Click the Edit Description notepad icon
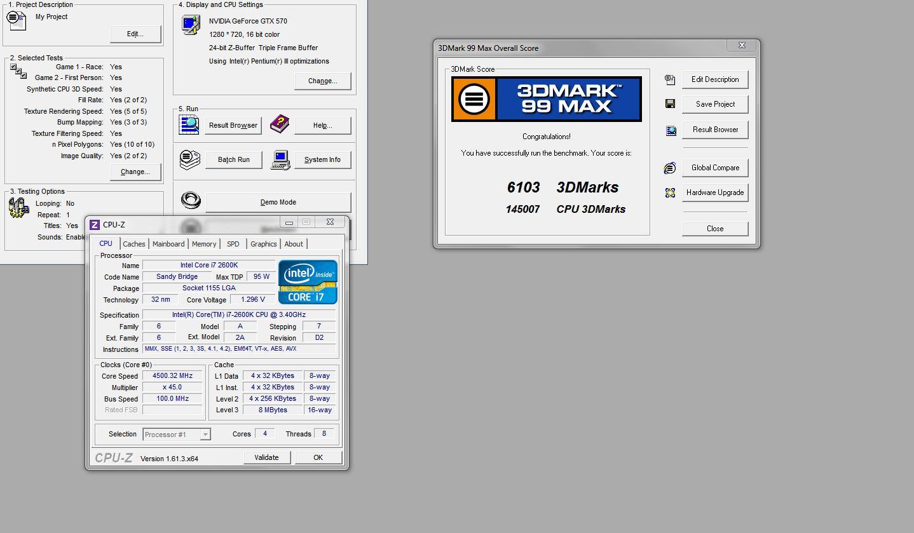This screenshot has width=914, height=533. 670,79
